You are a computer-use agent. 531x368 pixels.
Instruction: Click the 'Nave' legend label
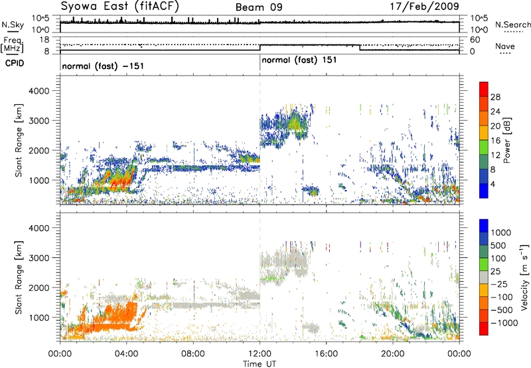505,46
